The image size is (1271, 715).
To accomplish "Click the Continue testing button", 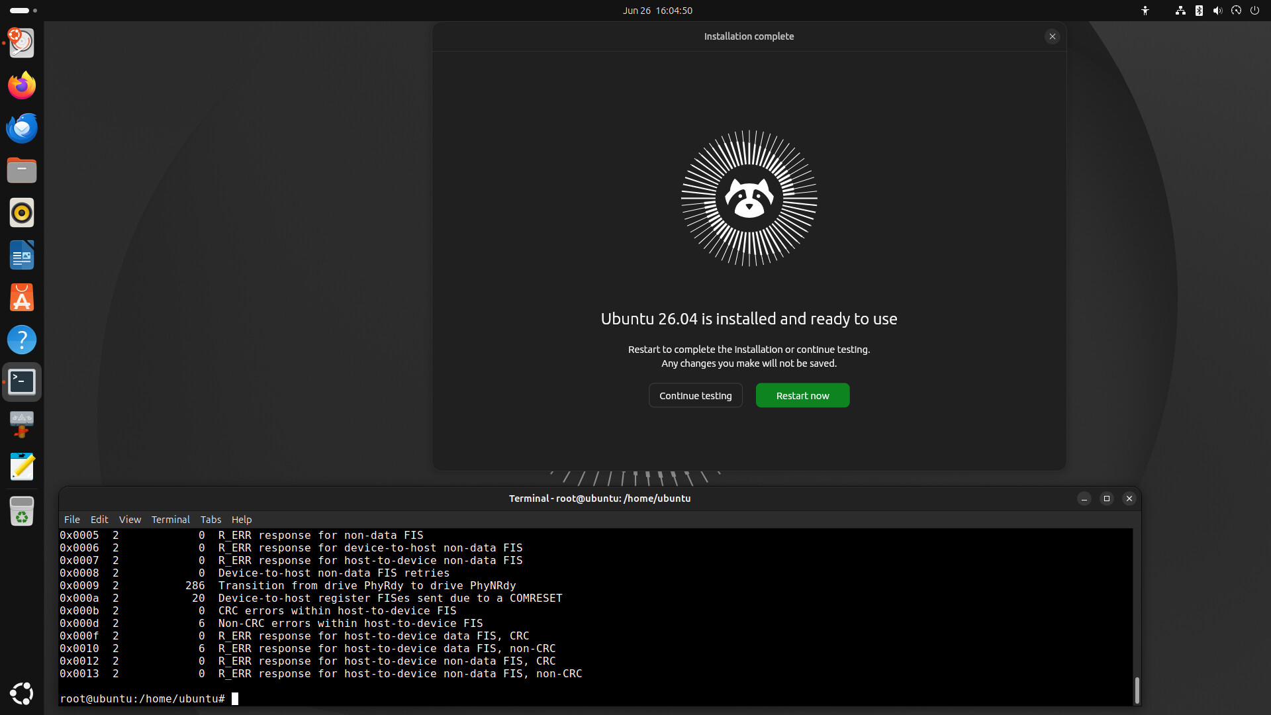I will pyautogui.click(x=696, y=396).
